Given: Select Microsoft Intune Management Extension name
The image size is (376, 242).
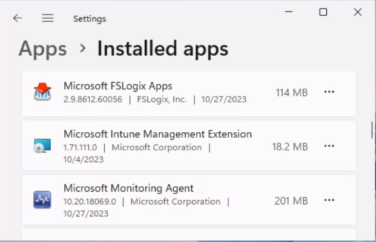Looking at the screenshot, I should pos(158,134).
